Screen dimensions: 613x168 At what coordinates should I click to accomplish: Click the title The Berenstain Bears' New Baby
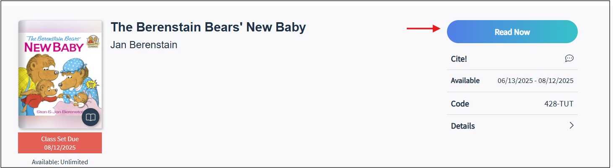pos(208,27)
